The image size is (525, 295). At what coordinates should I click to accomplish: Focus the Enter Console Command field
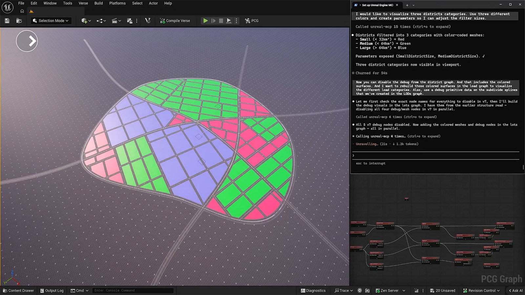point(133,290)
